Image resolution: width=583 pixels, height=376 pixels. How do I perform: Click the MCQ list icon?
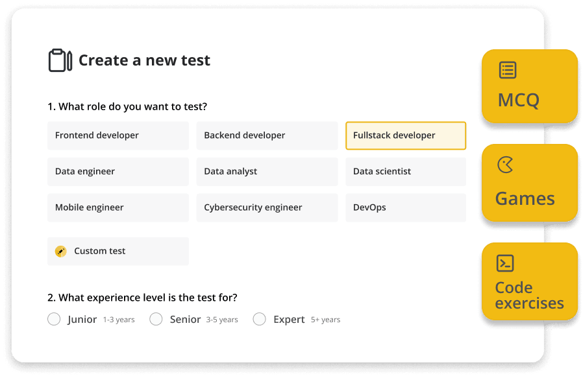pyautogui.click(x=508, y=70)
